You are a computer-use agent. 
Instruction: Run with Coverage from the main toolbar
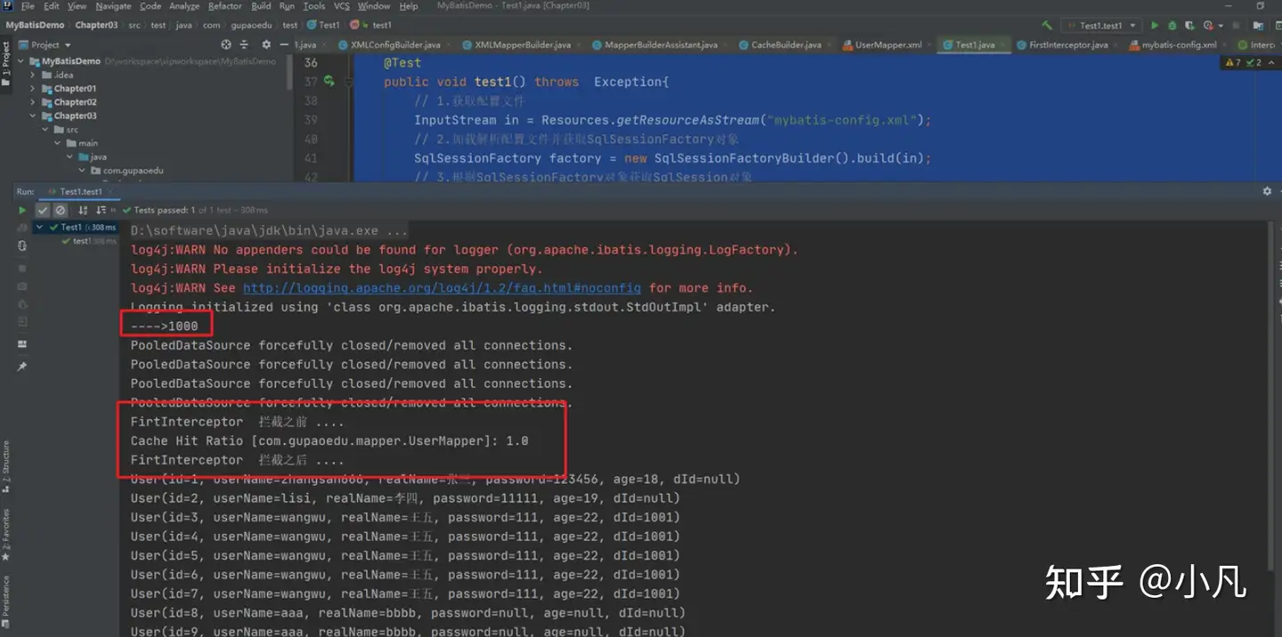[x=1190, y=26]
